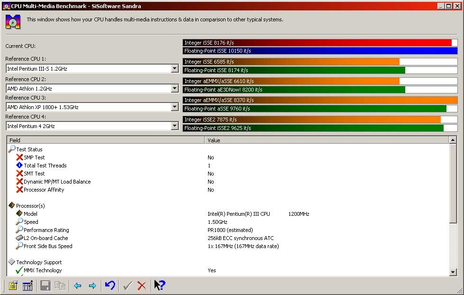Image resolution: width=464 pixels, height=295 pixels.
Task: Click the magnifier icon beside Test Status
Action: tap(12, 148)
